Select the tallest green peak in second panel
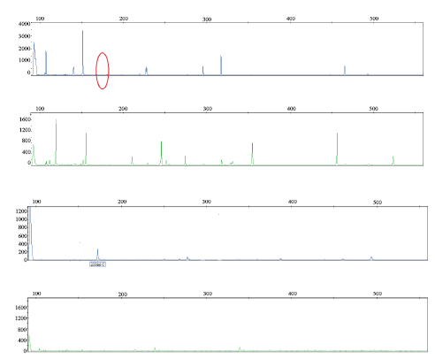This screenshot has height=359, width=435. coord(56,142)
